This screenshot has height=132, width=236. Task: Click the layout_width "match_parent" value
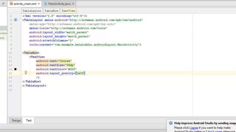[77, 32]
